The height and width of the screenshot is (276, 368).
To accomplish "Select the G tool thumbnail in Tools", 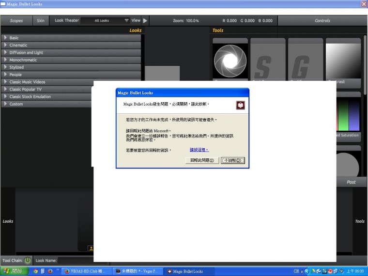I will 306,60.
